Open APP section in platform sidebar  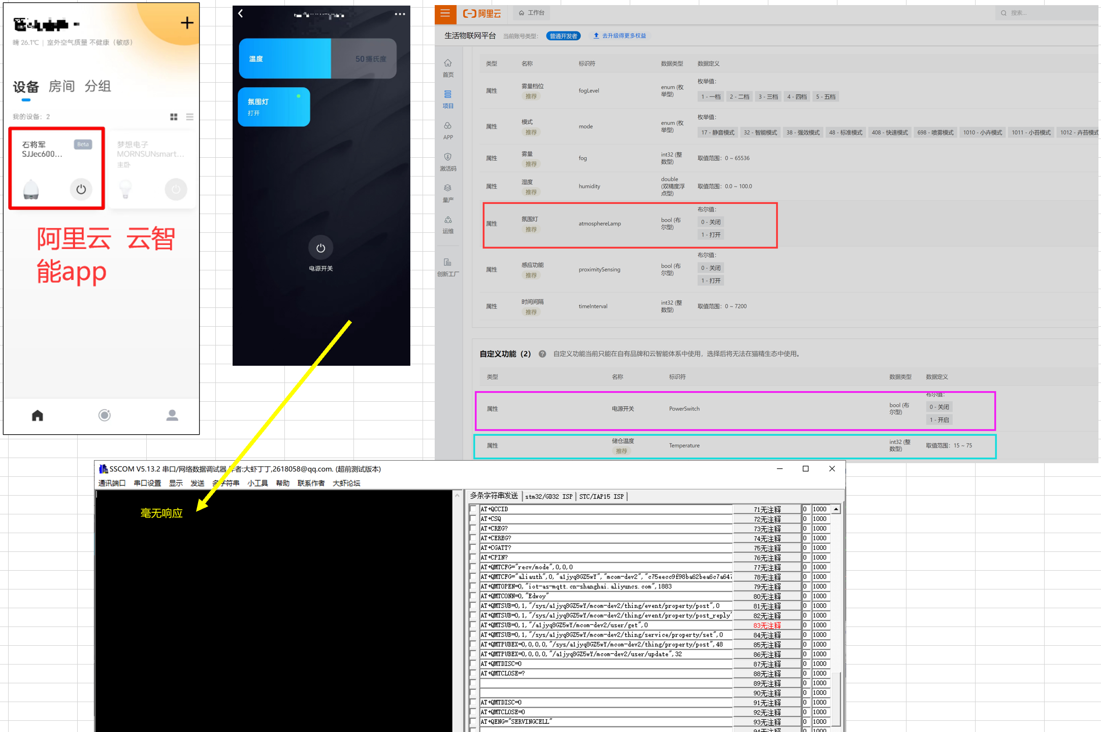pos(448,131)
